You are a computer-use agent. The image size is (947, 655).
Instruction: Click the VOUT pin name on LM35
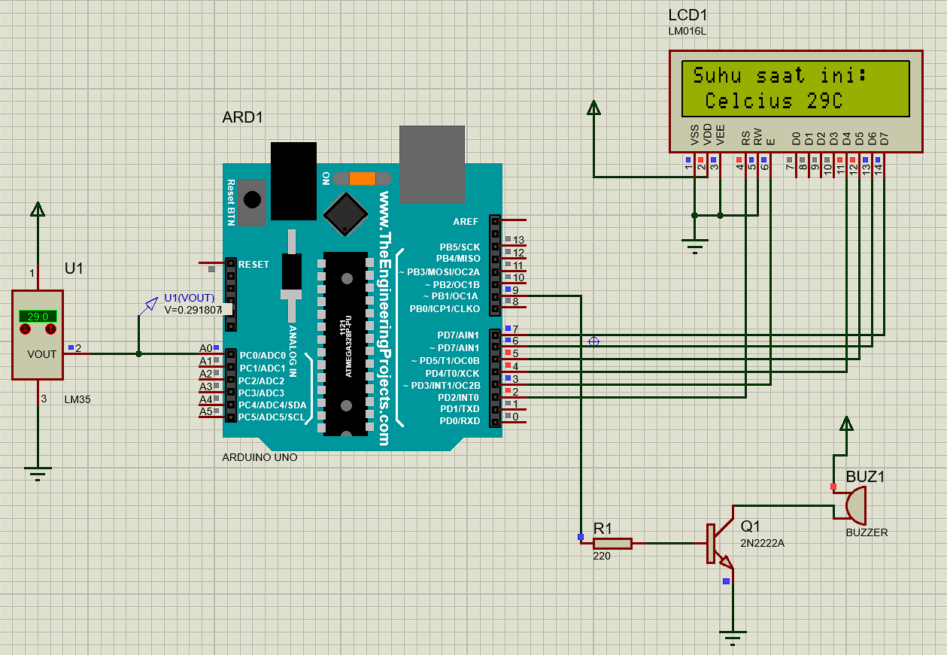pyautogui.click(x=41, y=354)
